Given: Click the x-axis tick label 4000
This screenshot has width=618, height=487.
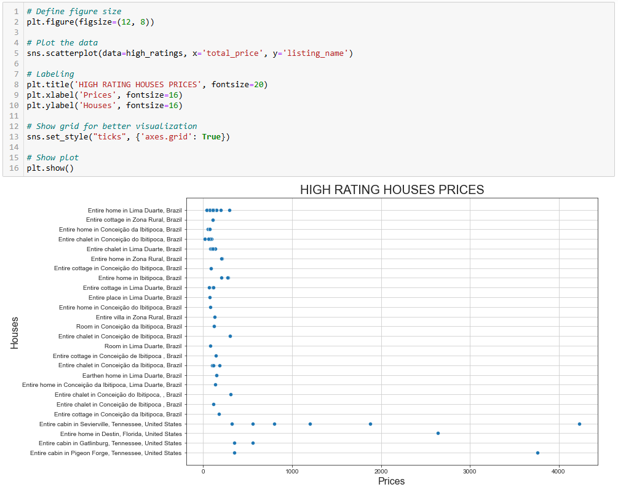Looking at the screenshot, I should tap(558, 471).
